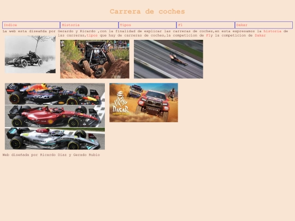Click the off-road buggy climbing dirt photo

tap(95, 59)
